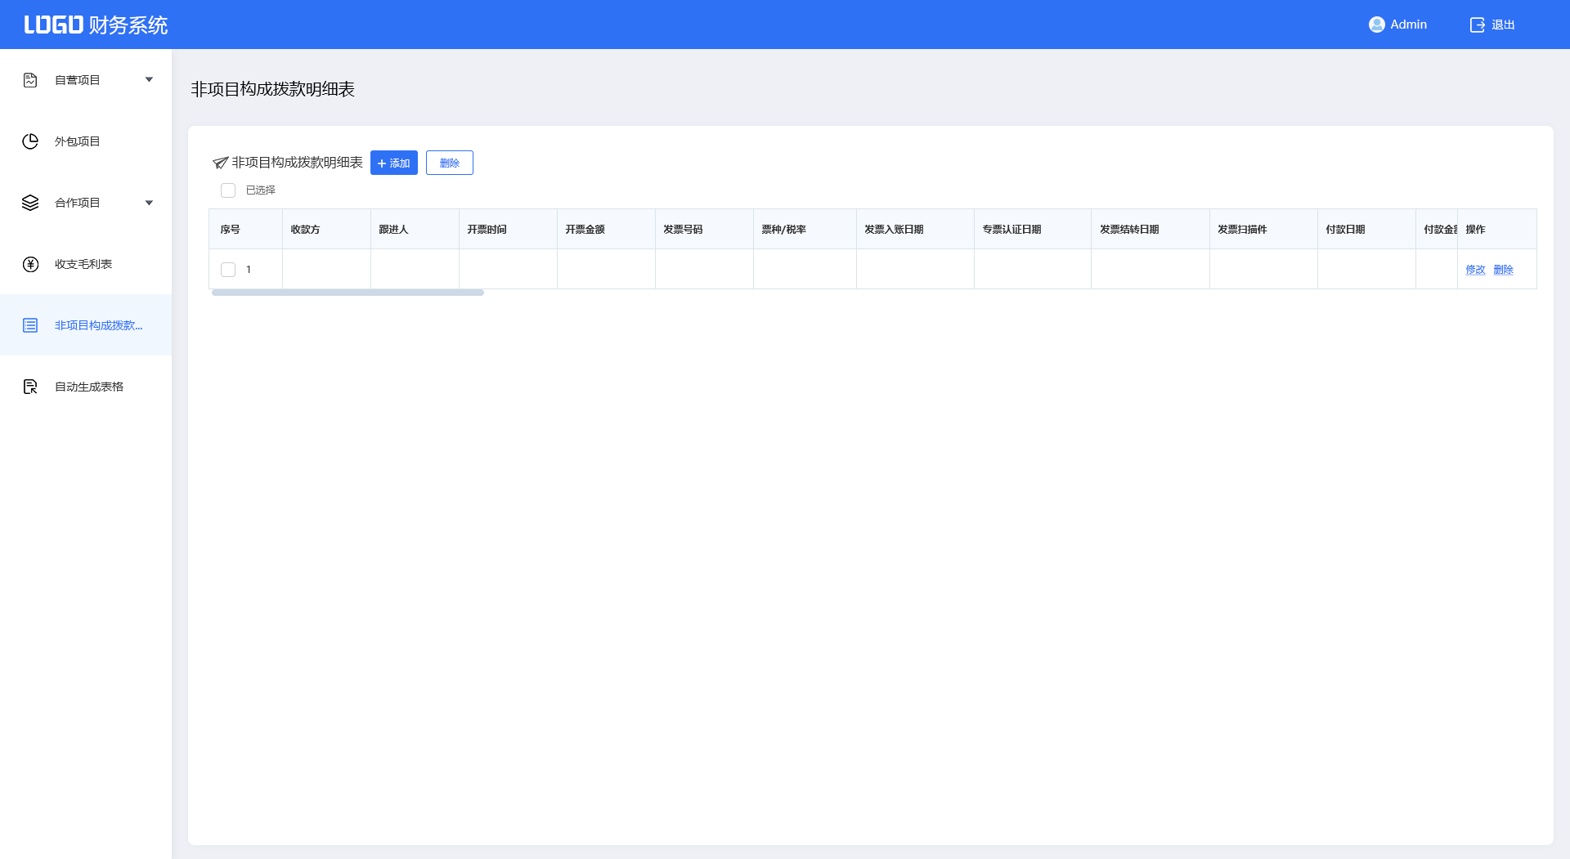This screenshot has width=1570, height=859.
Task: Check the checkbox for row 1
Action: click(228, 270)
